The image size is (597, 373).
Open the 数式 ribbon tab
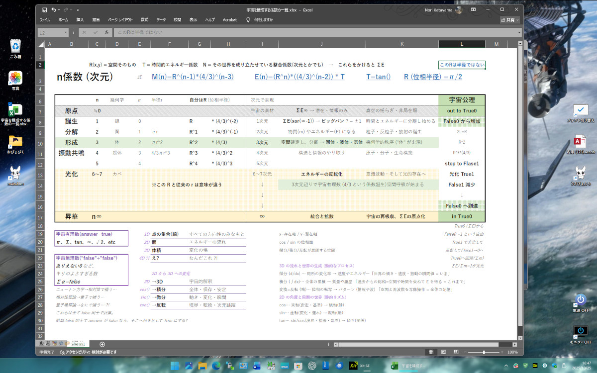[x=144, y=20]
